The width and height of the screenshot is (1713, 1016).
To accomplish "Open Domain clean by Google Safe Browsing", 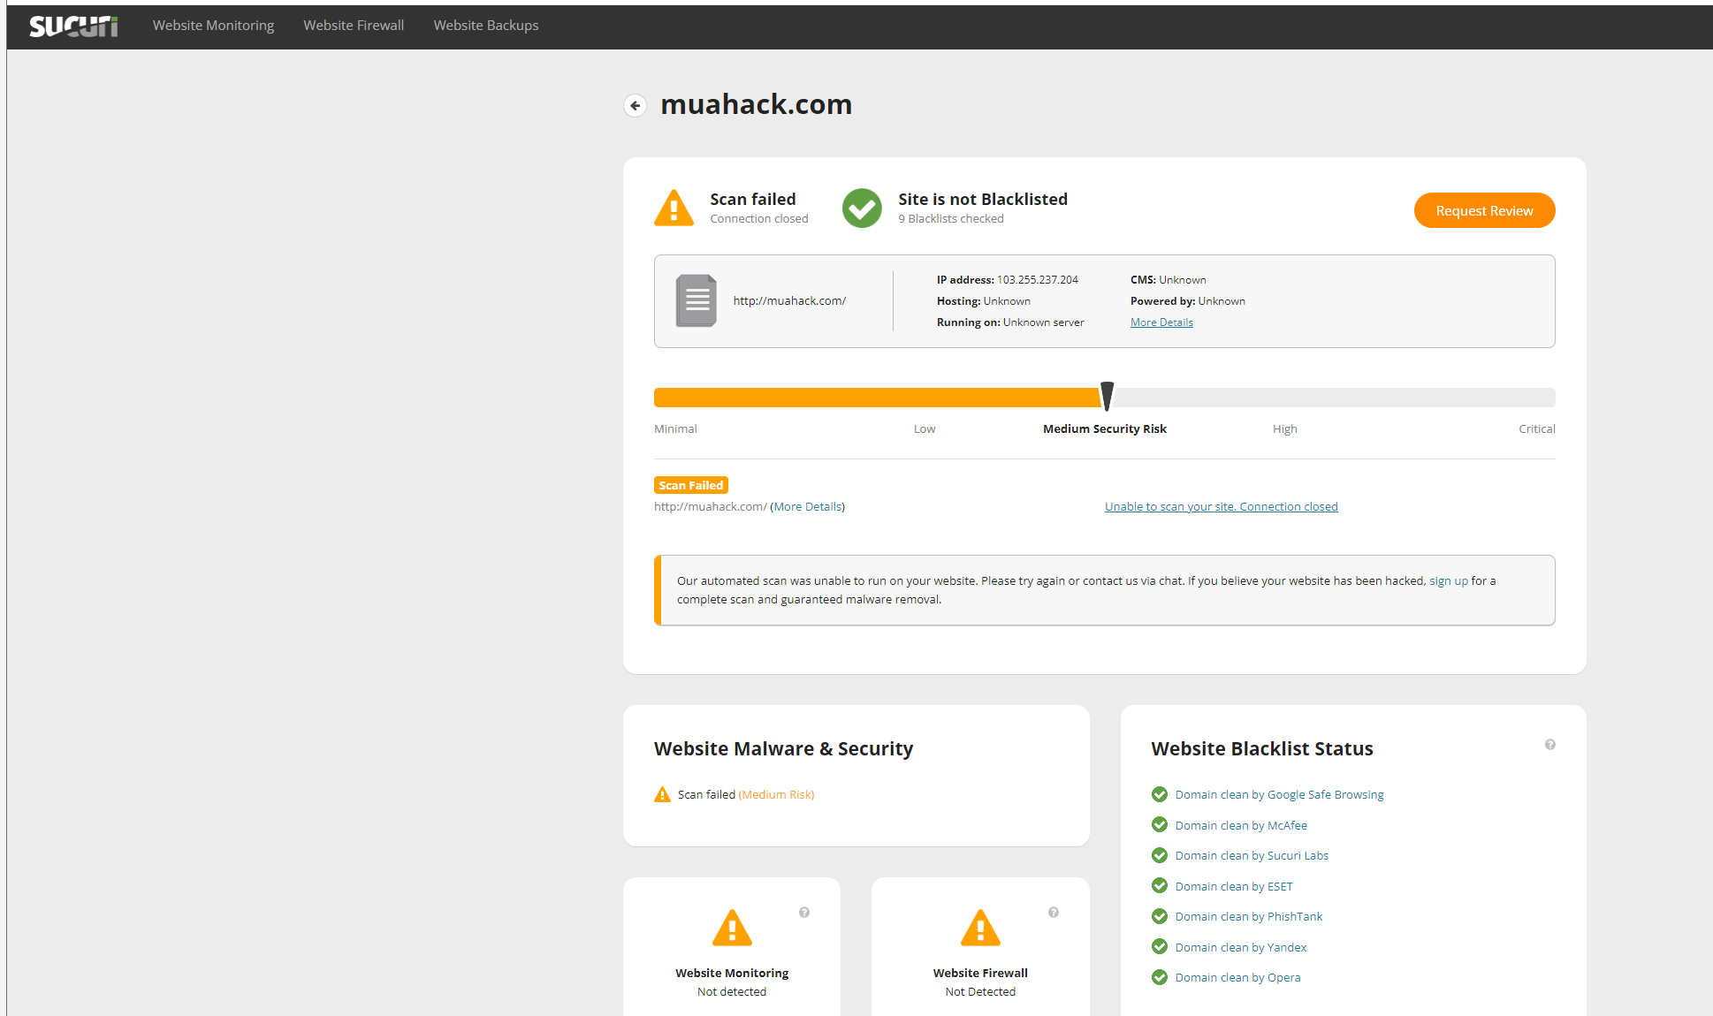I will pyautogui.click(x=1279, y=795).
